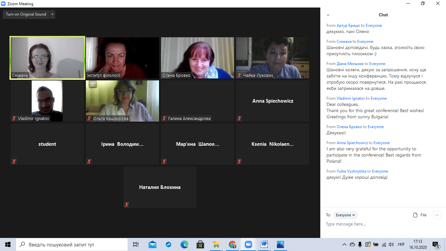Open Microsoft Edge from the taskbar

[x=184, y=244]
